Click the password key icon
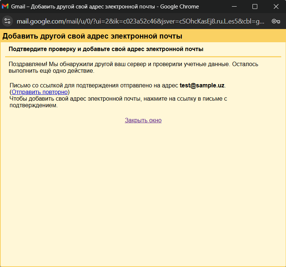This screenshot has width=286, height=267. pyautogui.click(x=276, y=21)
